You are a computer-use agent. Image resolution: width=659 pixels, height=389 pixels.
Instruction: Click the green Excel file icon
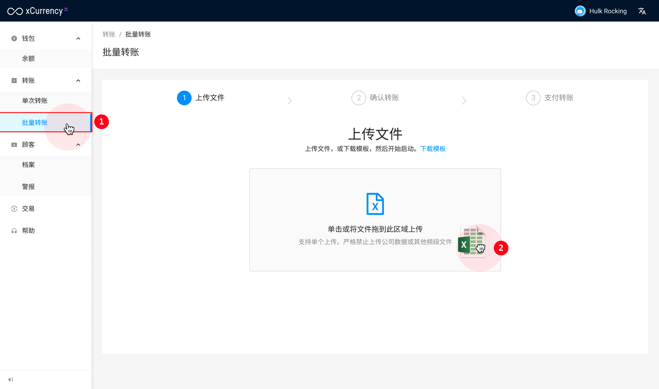coord(471,242)
